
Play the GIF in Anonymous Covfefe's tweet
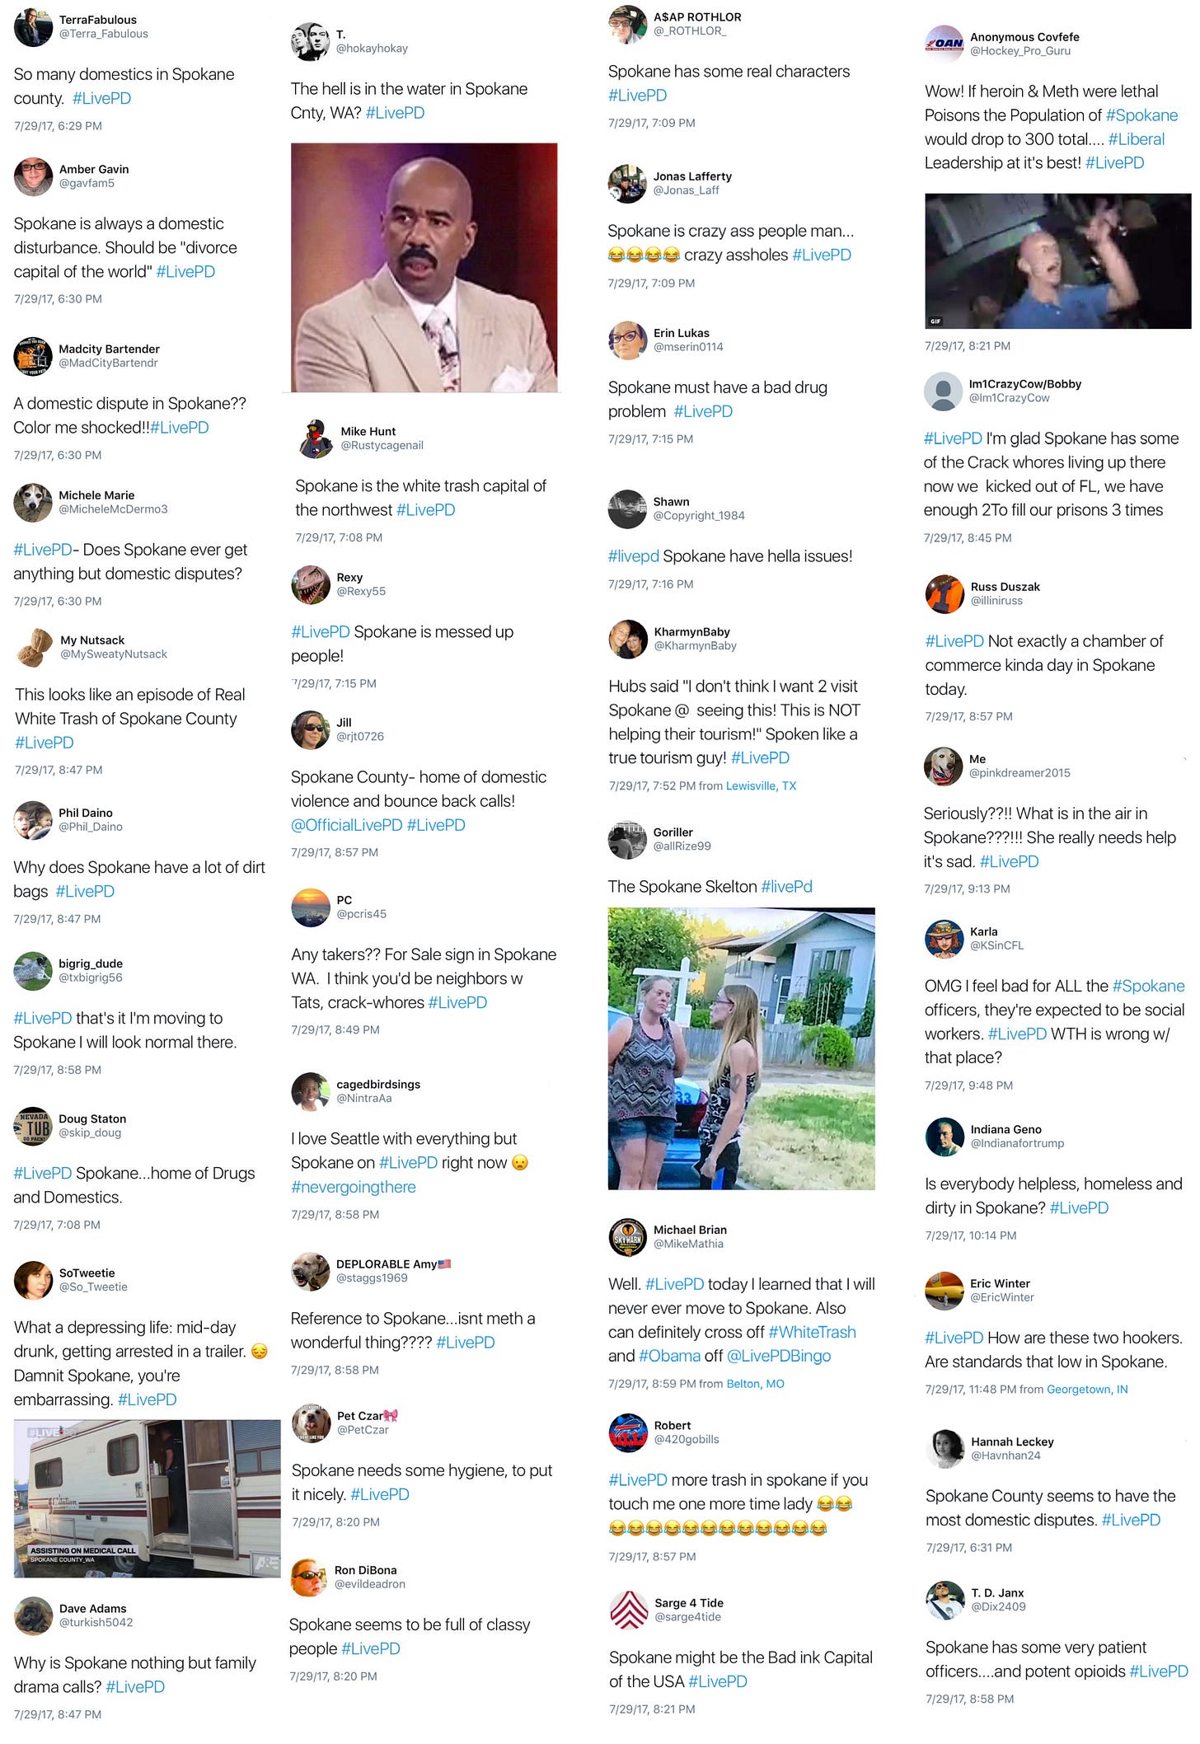[x=1057, y=261]
